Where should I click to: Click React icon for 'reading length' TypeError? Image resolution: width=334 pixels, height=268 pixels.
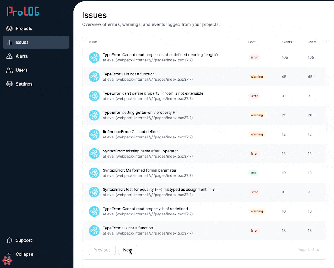click(94, 58)
